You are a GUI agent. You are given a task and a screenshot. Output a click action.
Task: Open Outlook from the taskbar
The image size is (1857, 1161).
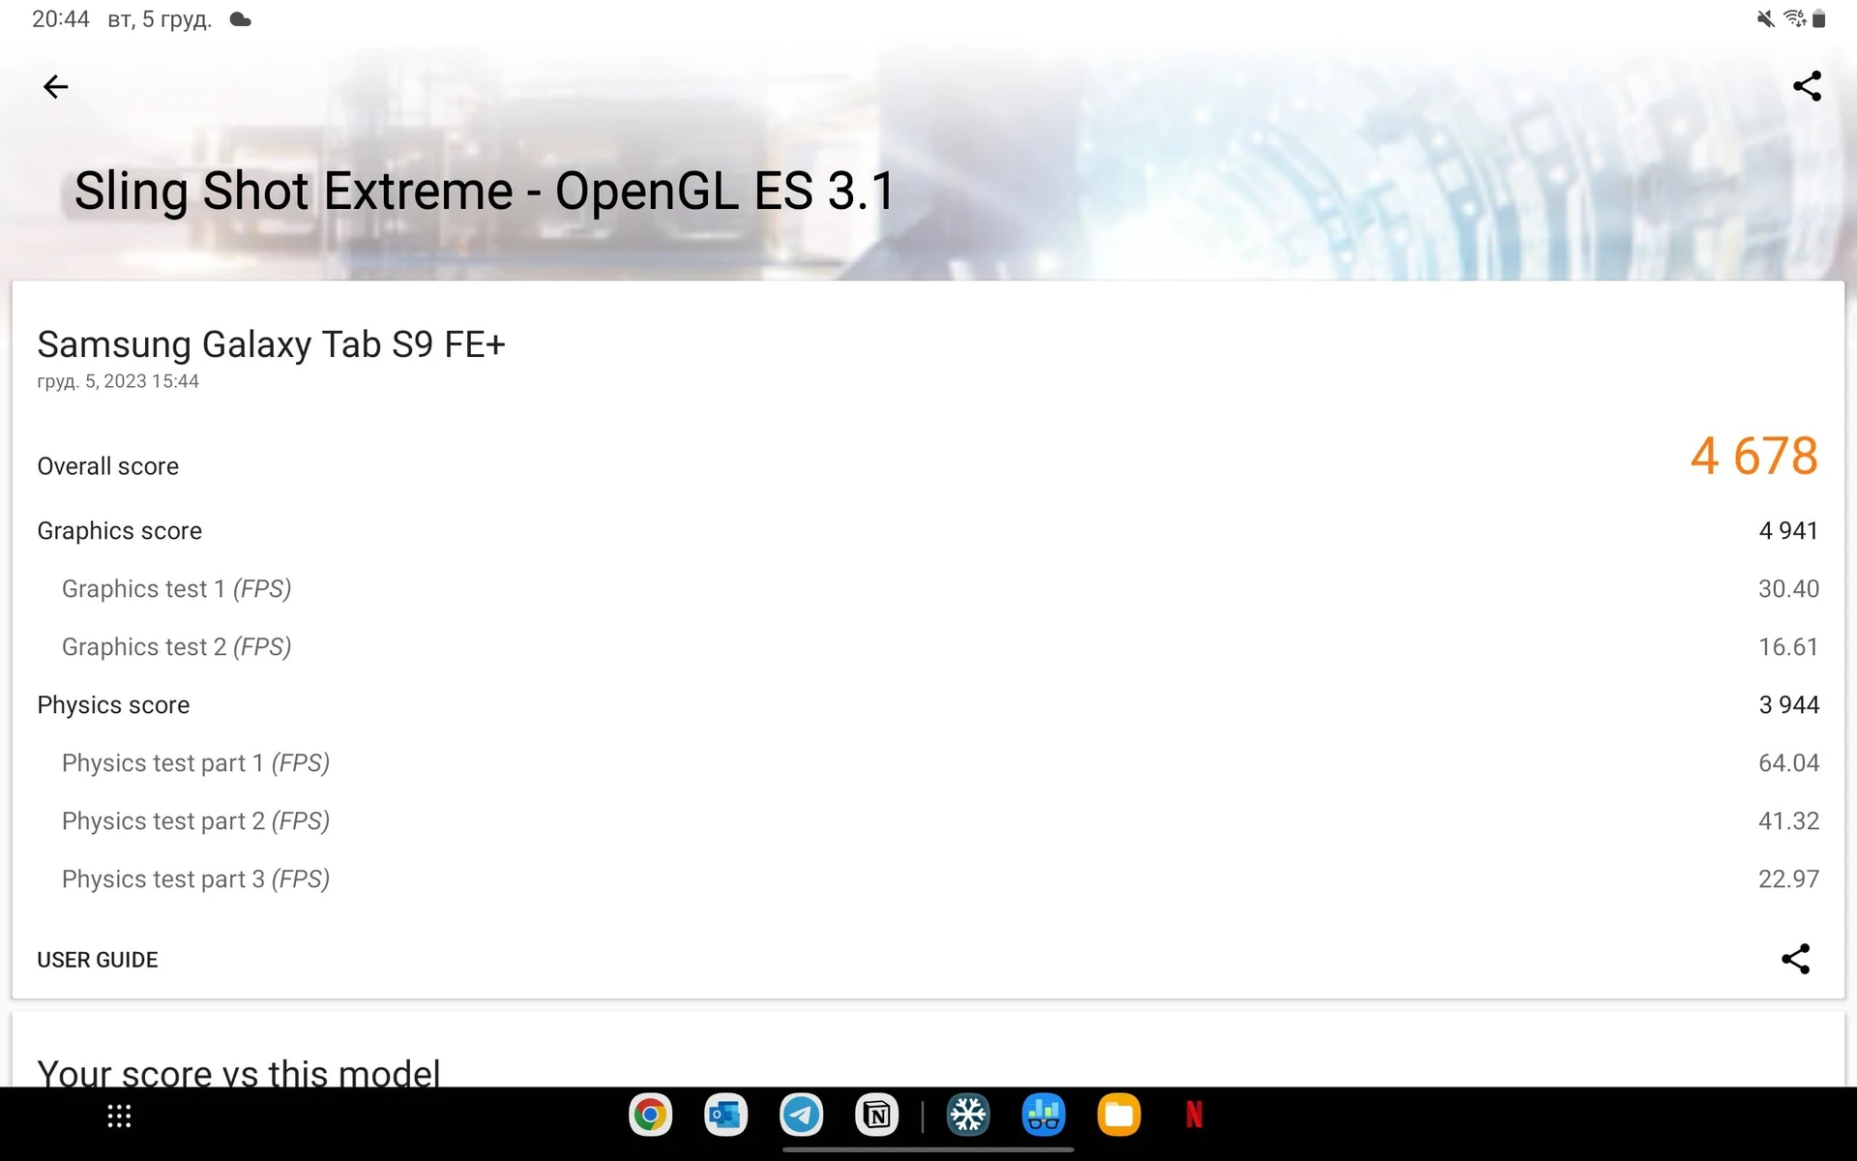[725, 1116]
